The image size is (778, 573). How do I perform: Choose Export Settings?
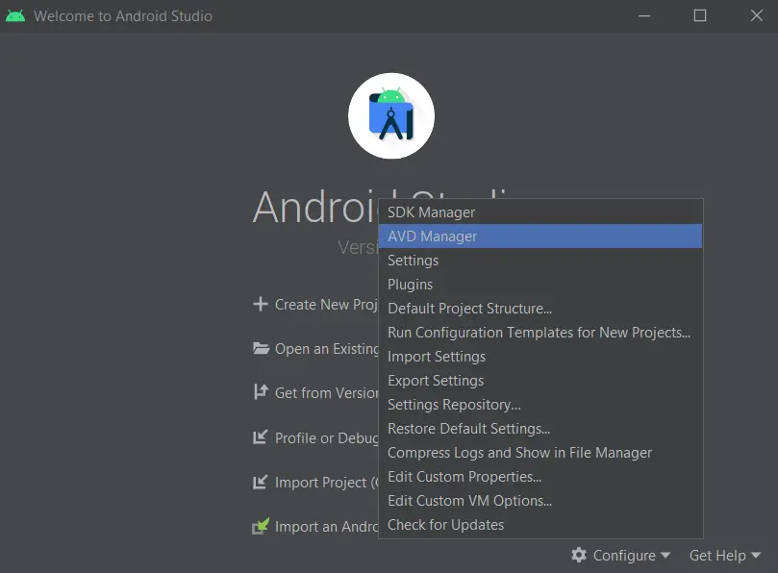pos(540,381)
